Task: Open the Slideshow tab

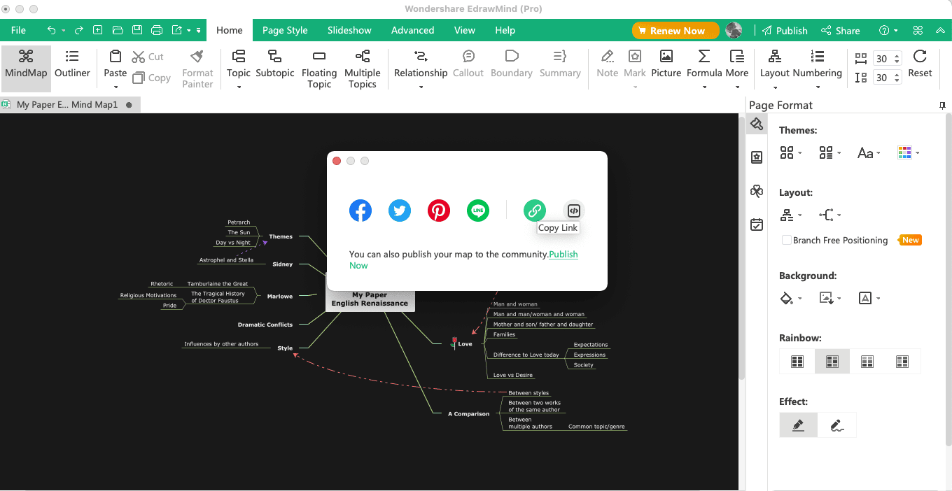Action: click(349, 30)
